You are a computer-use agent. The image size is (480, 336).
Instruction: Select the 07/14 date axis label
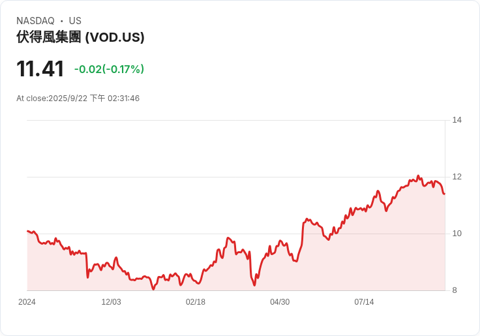pyautogui.click(x=364, y=302)
